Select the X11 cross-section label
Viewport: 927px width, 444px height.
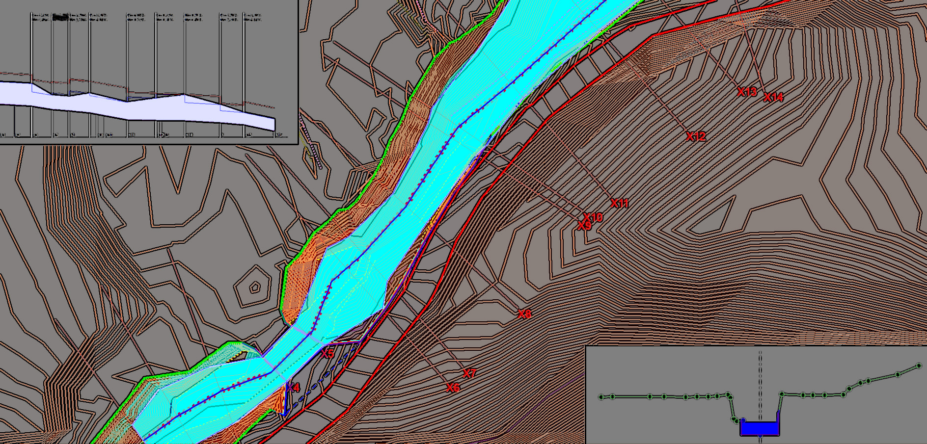click(x=620, y=203)
